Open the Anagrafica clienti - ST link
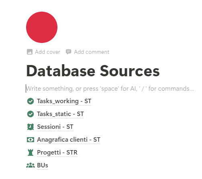 click(x=69, y=140)
